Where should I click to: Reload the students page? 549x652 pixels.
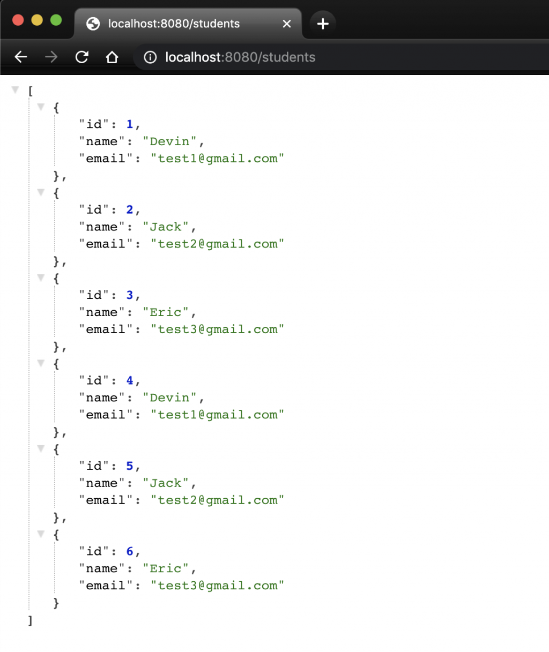click(x=81, y=57)
